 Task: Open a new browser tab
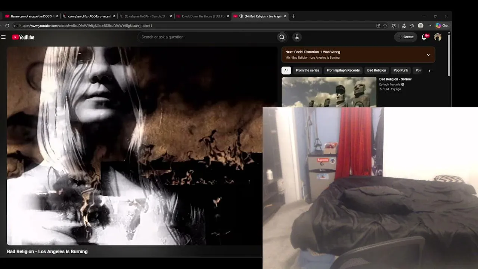(x=294, y=16)
